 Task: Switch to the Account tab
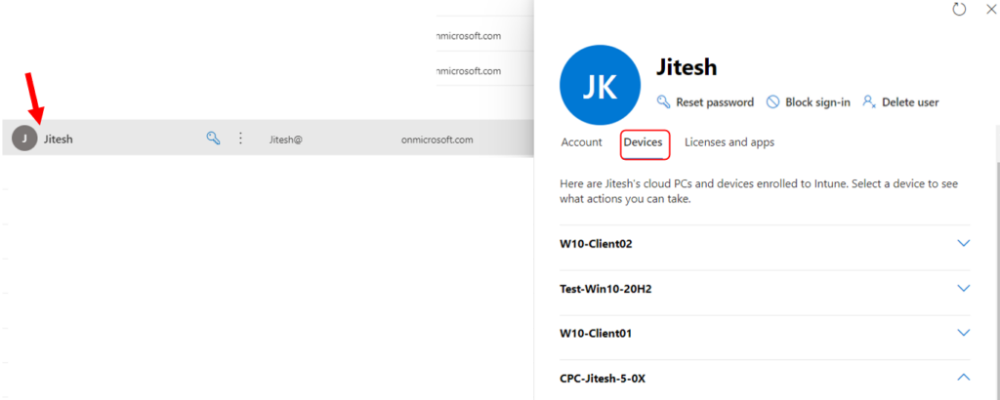pos(582,142)
